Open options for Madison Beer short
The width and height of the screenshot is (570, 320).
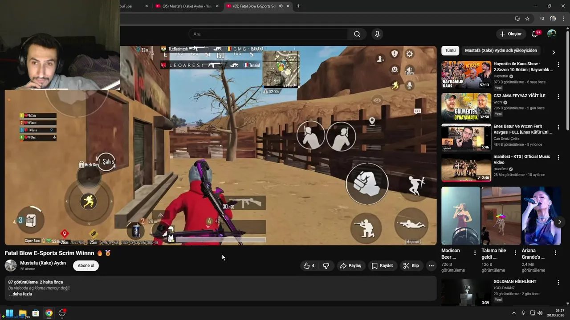[x=475, y=253]
